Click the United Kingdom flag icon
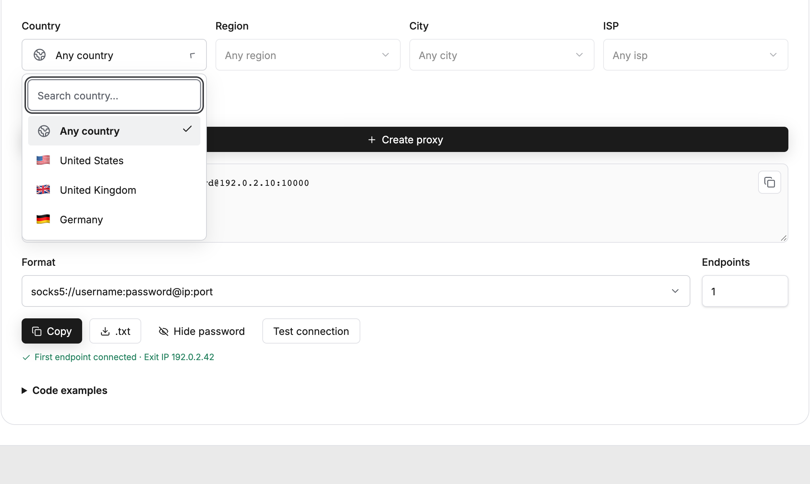 (43, 189)
